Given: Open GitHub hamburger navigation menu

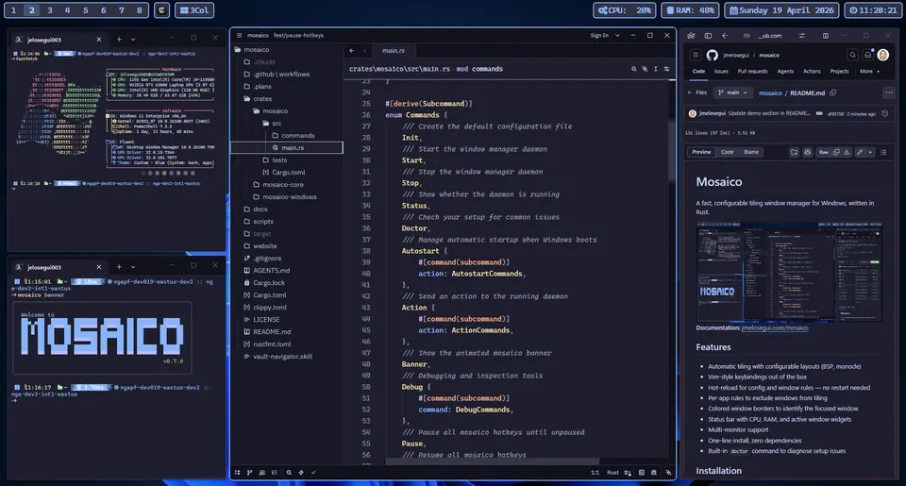Looking at the screenshot, I should coord(696,55).
